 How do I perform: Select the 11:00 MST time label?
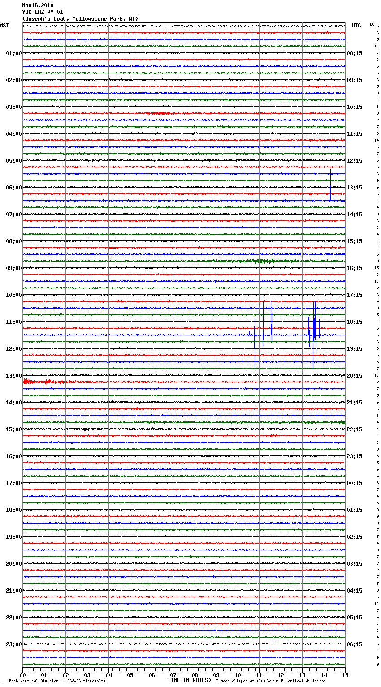(13, 322)
